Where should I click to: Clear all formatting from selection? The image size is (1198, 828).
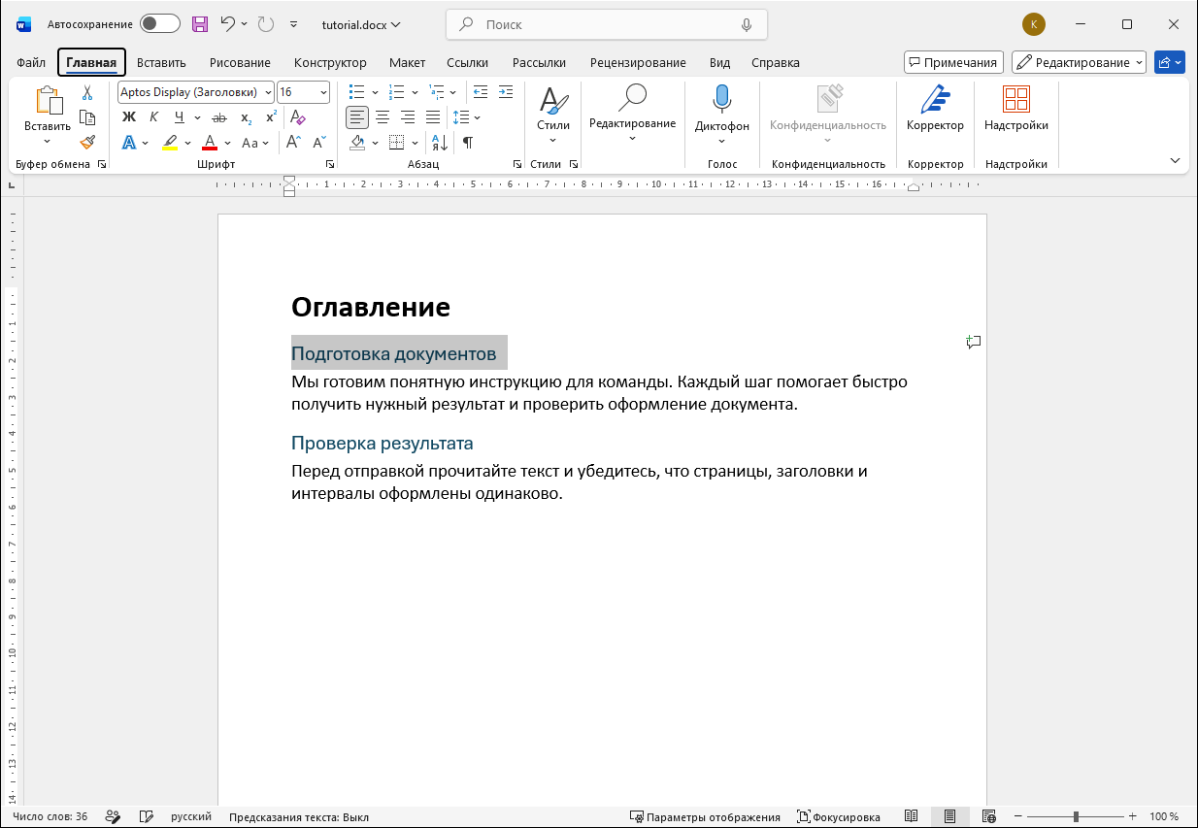click(x=298, y=117)
